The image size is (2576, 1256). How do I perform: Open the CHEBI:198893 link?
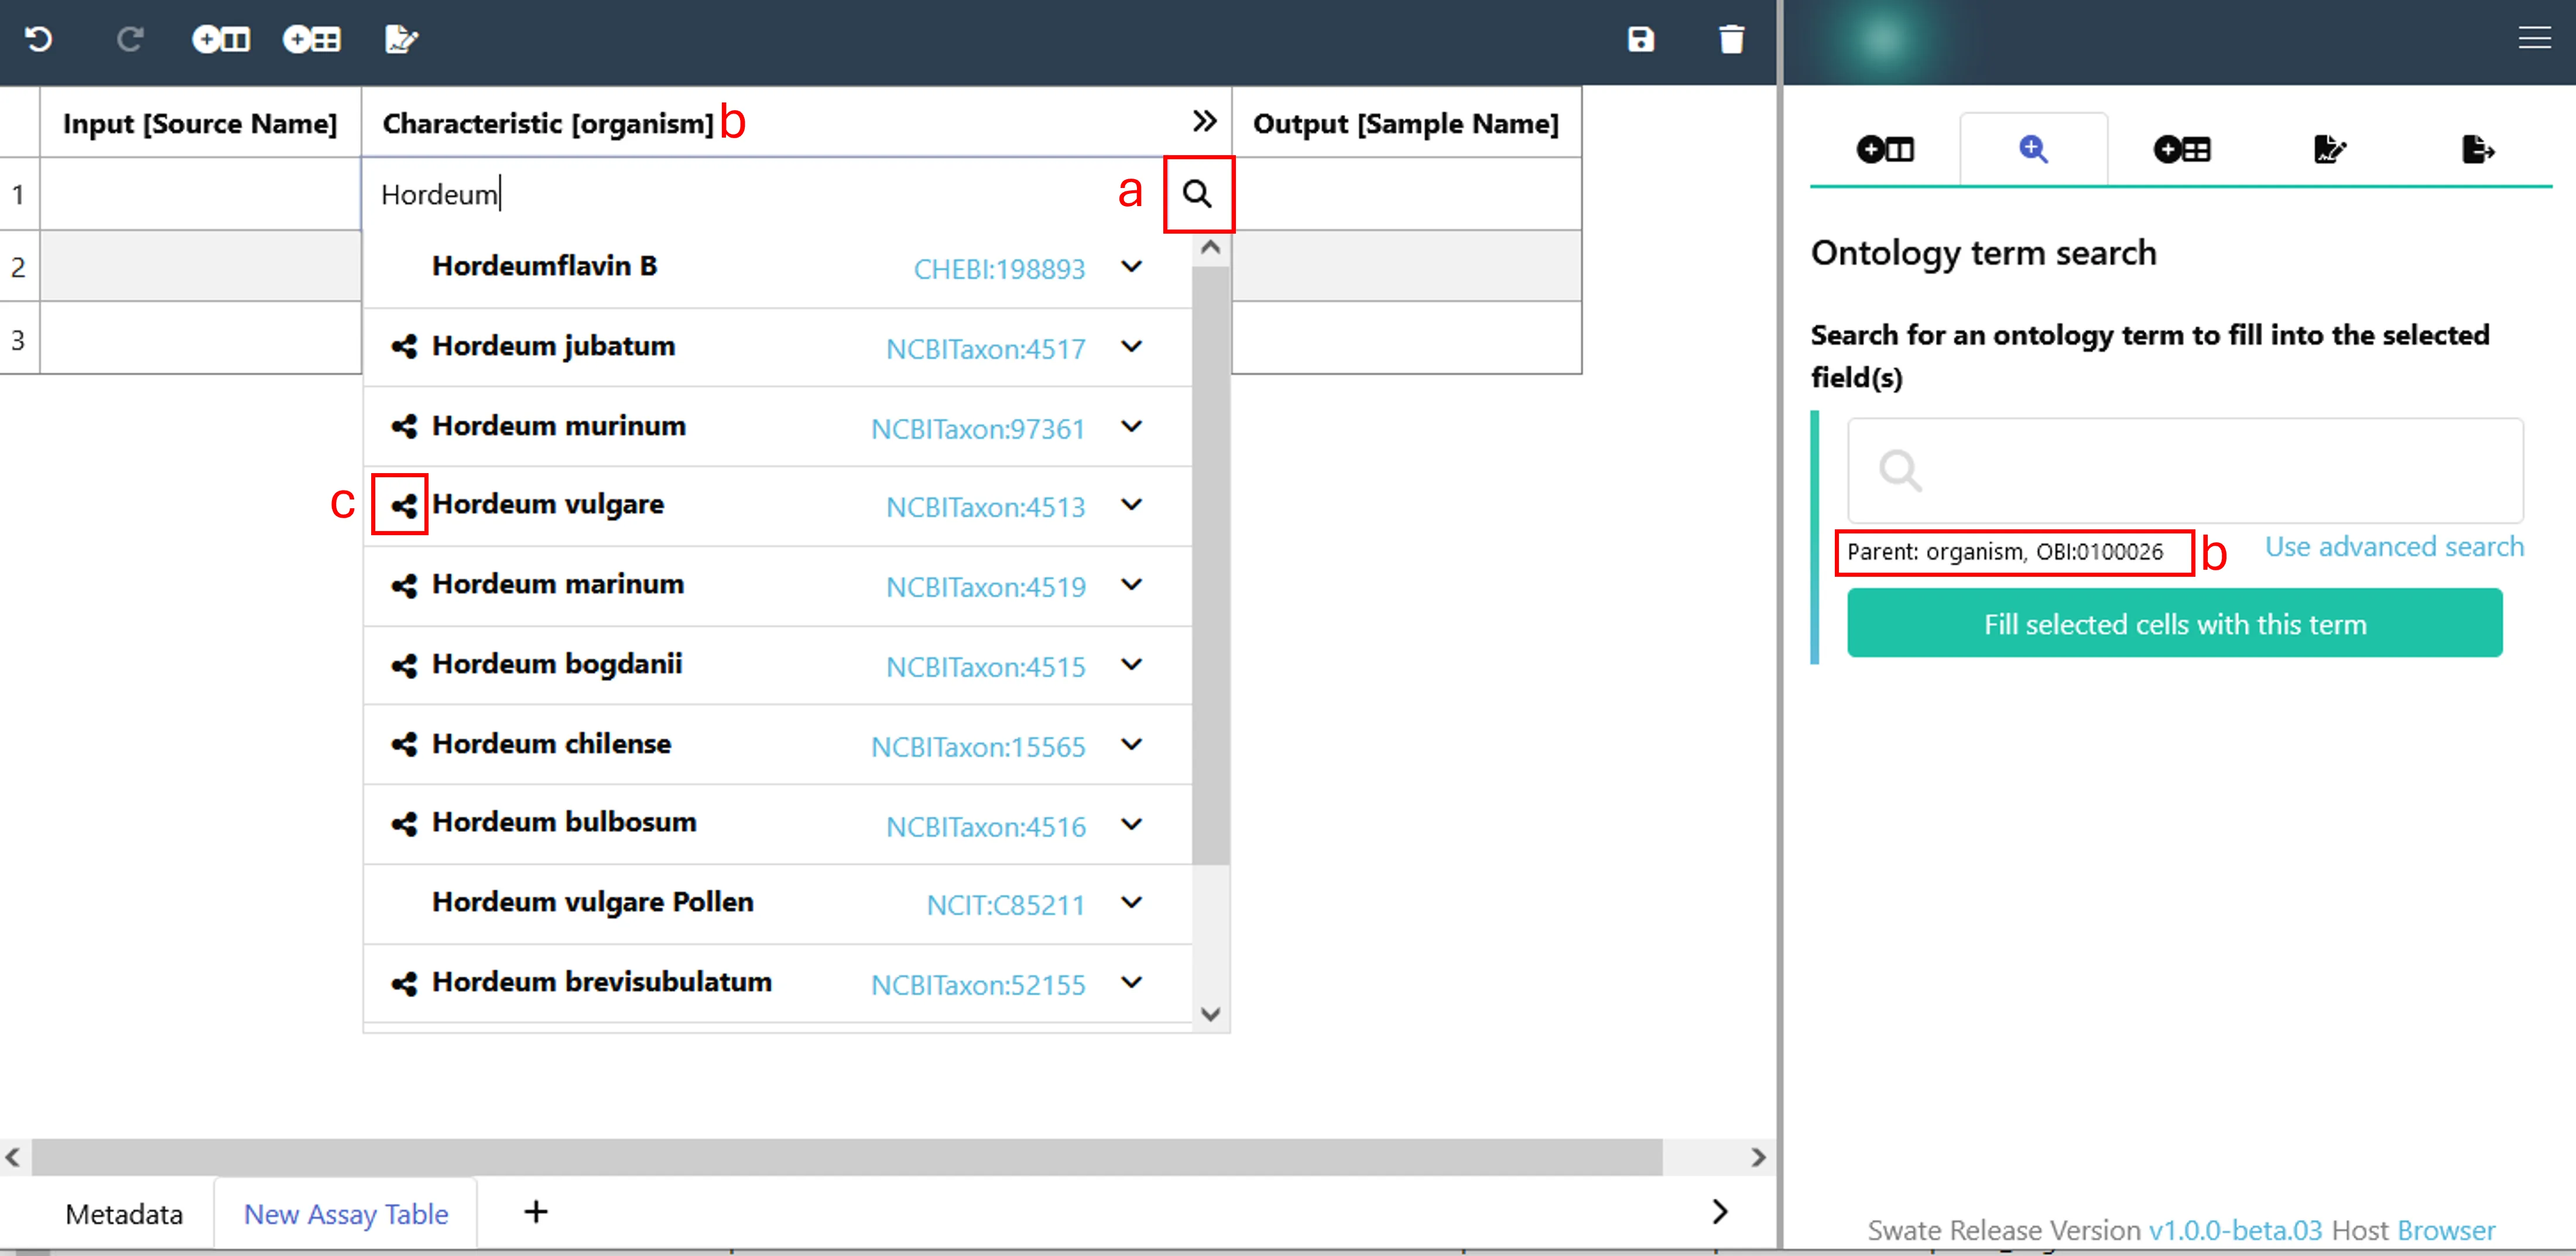(x=999, y=269)
